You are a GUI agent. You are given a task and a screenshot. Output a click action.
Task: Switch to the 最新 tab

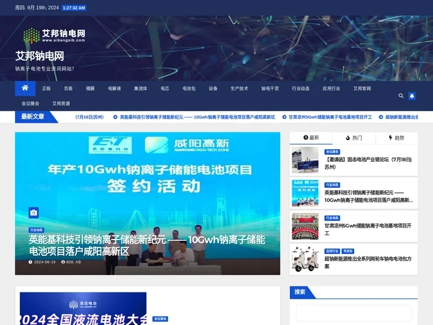[311, 138]
